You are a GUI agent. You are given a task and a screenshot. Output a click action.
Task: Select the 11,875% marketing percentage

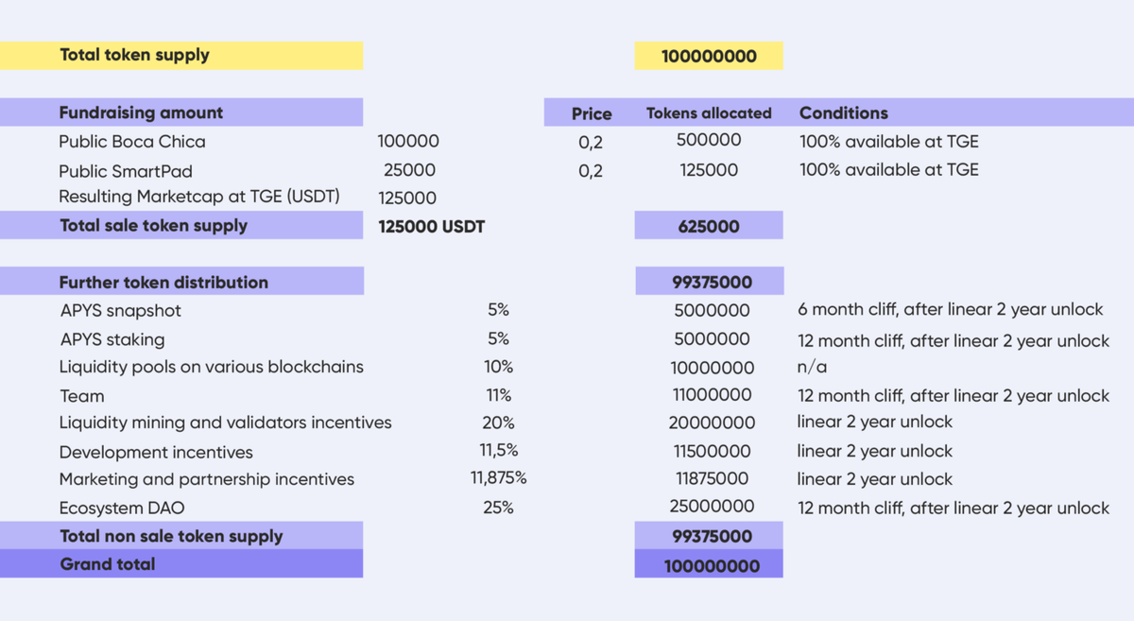pyautogui.click(x=498, y=478)
